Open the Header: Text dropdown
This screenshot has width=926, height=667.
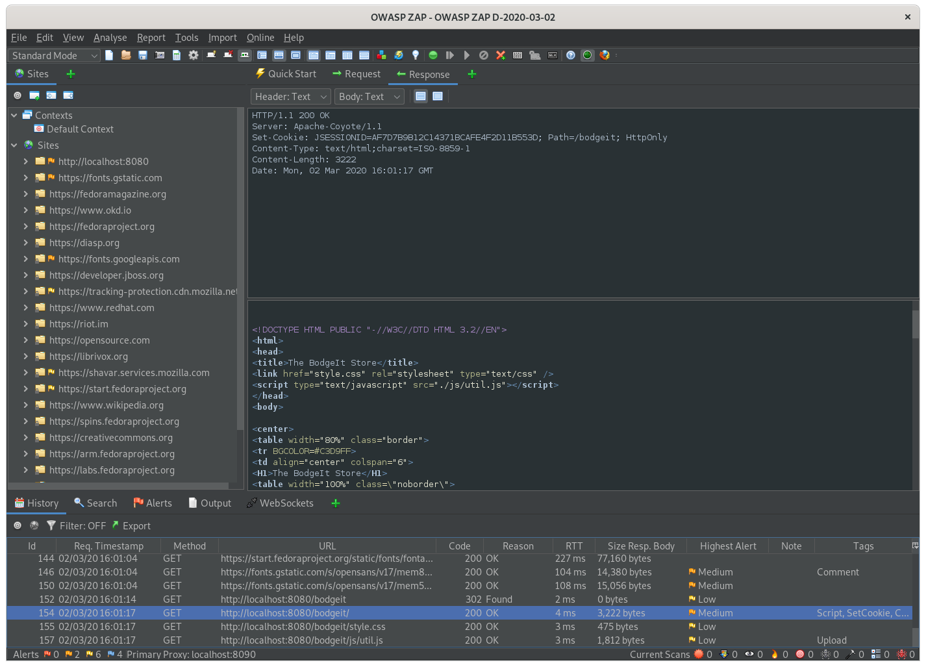pyautogui.click(x=290, y=97)
